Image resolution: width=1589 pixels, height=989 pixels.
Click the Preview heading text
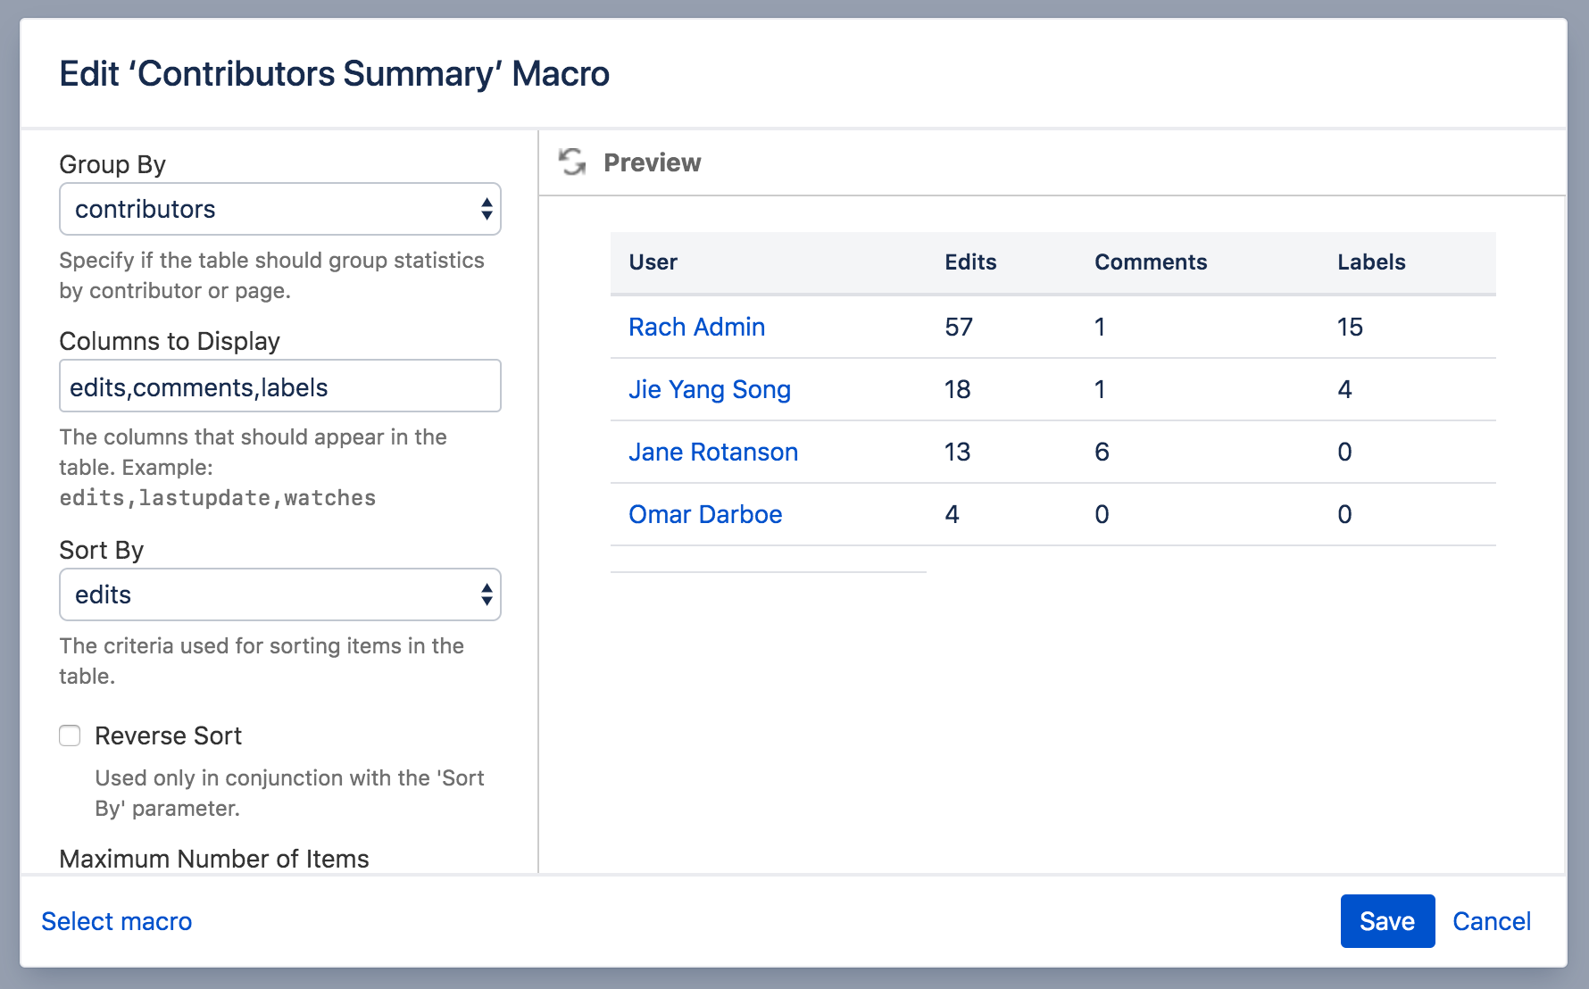coord(652,162)
